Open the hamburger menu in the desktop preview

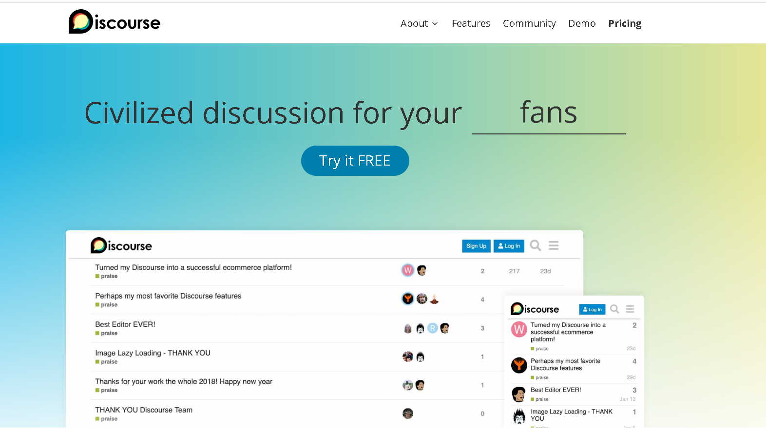pos(554,245)
